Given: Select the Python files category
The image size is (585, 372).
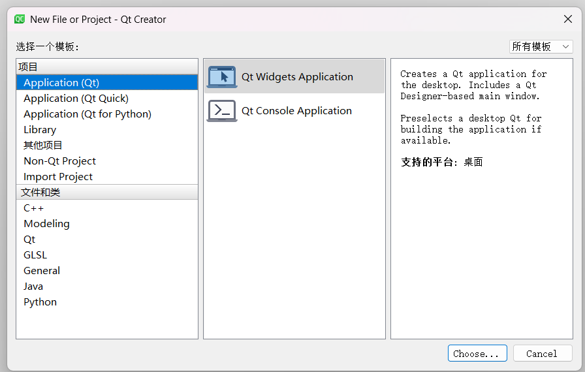Looking at the screenshot, I should click(x=107, y=302).
